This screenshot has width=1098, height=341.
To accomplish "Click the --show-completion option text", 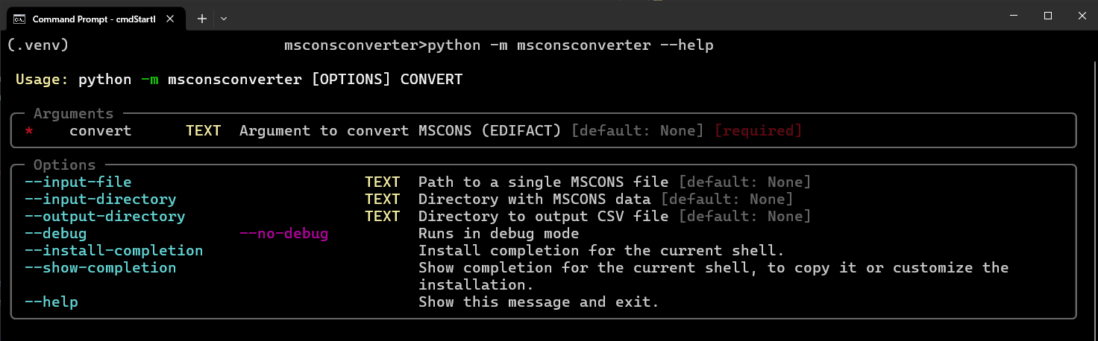I will click(100, 267).
